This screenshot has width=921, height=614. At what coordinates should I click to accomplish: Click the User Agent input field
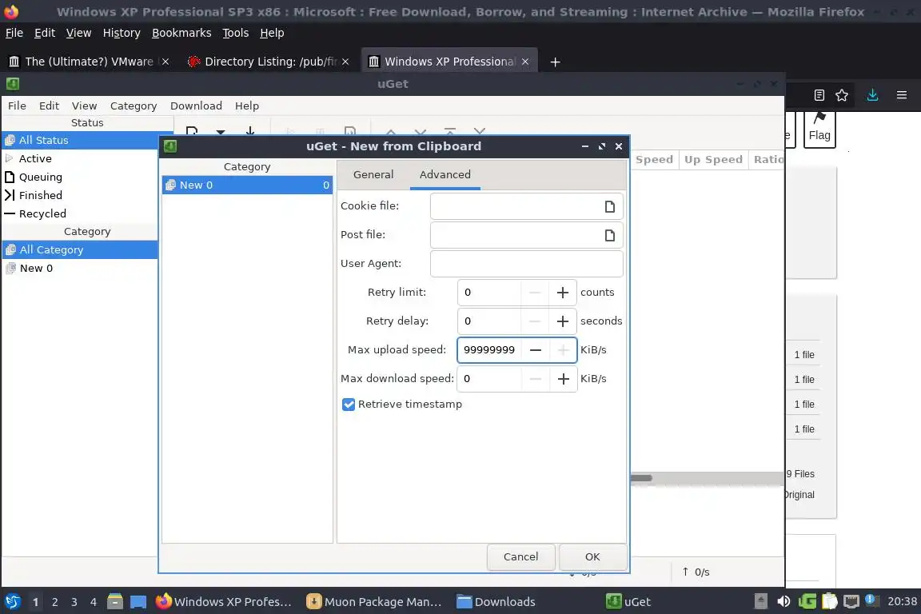[526, 264]
